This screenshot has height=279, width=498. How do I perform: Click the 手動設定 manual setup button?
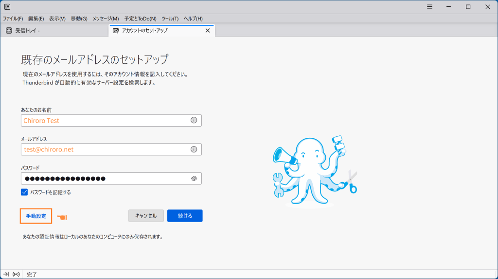click(36, 216)
